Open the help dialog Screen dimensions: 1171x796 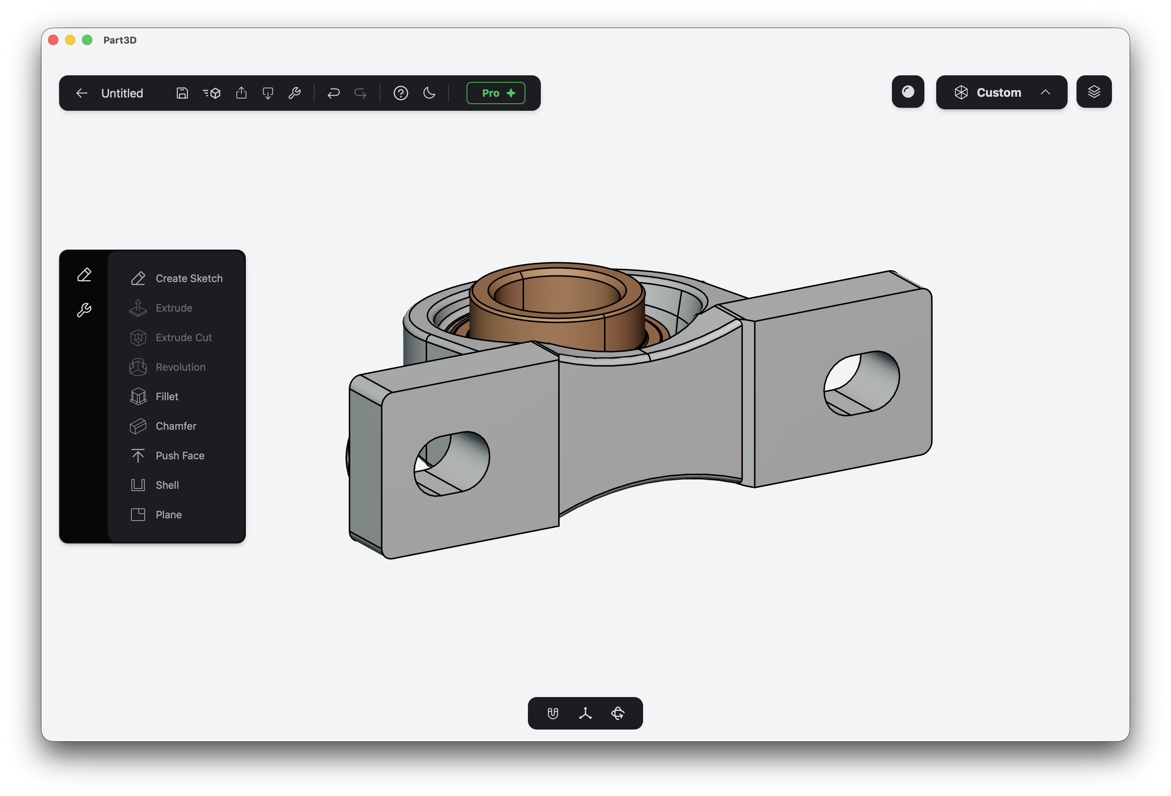pos(401,93)
